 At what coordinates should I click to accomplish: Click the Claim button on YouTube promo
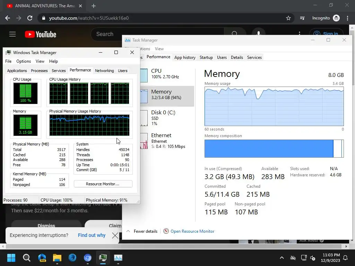tap(103, 224)
